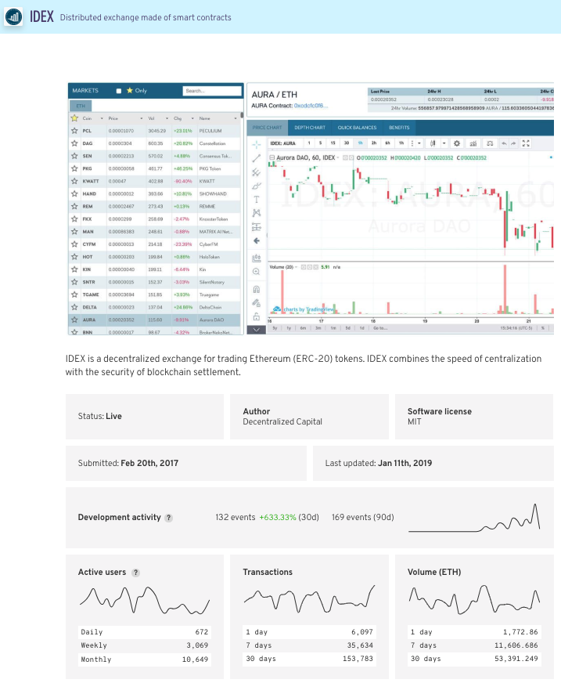This screenshot has width=561, height=683.
Task: Select the pitchfork drawing tool
Action: 257,172
